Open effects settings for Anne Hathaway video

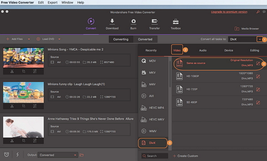pyautogui.click(x=35, y=141)
